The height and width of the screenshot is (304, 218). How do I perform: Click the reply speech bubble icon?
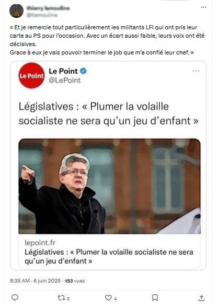[x=15, y=297]
